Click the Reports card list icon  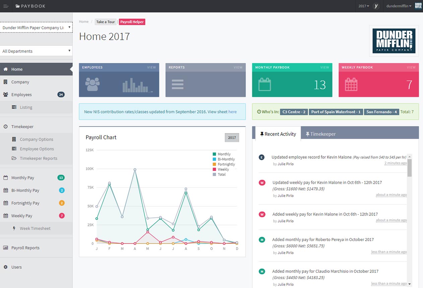coord(178,84)
